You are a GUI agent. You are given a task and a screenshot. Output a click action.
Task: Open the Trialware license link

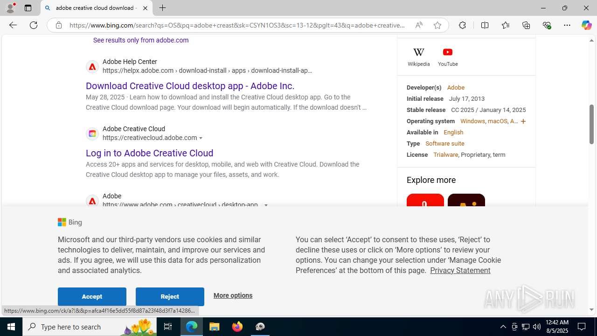(445, 155)
